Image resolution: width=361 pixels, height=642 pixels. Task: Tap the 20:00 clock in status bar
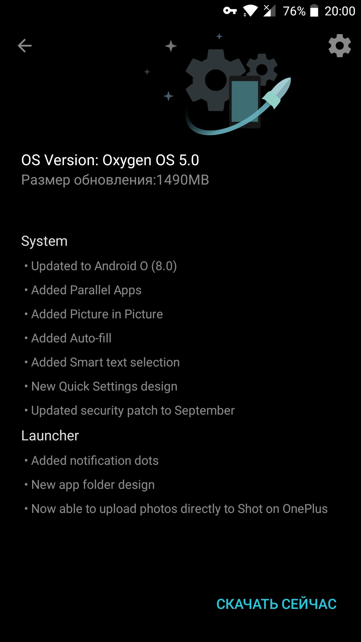click(x=340, y=11)
